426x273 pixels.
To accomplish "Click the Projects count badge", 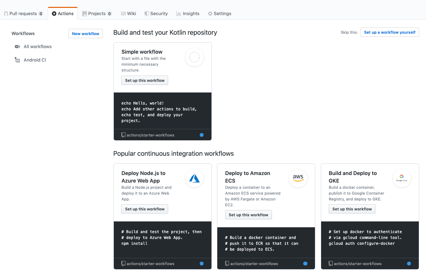I will pos(109,14).
